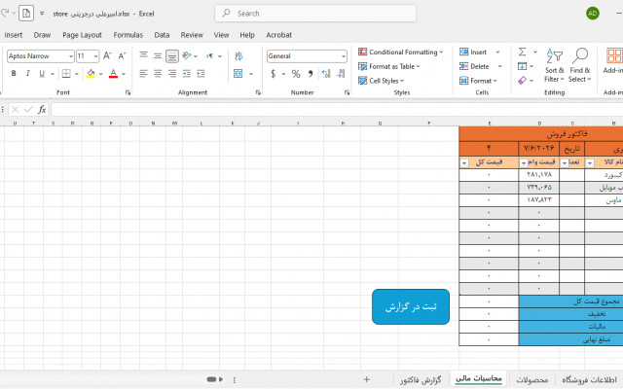
Task: Decrease font size
Action: (122, 56)
